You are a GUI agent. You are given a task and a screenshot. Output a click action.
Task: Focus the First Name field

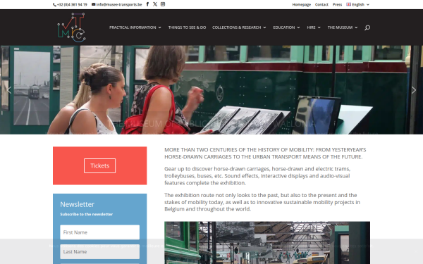[100, 232]
